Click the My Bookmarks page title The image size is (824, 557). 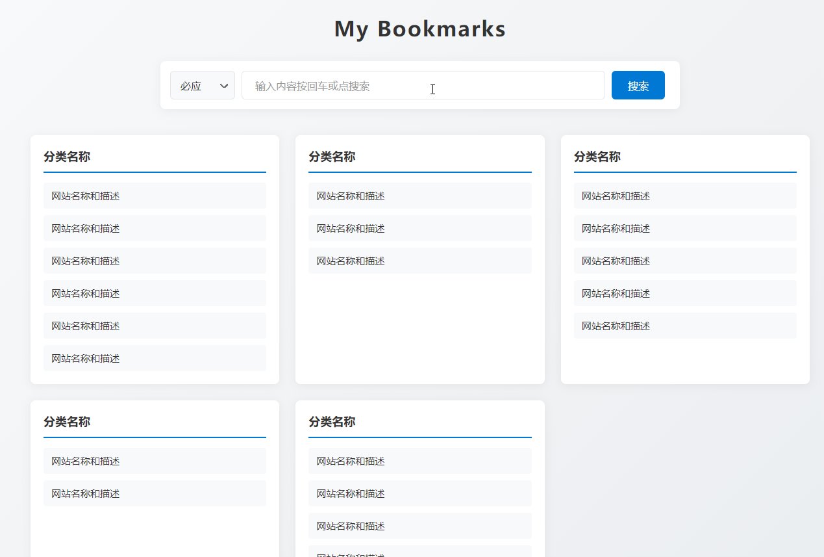click(419, 29)
